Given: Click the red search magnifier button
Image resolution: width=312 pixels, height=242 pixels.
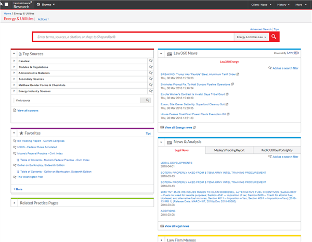Looking at the screenshot, I should (274, 37).
